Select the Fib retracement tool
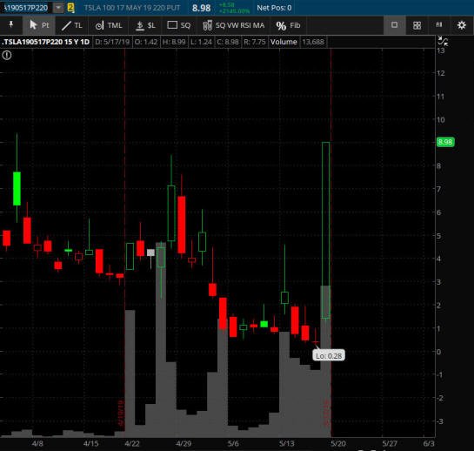The image size is (474, 451). [288, 25]
